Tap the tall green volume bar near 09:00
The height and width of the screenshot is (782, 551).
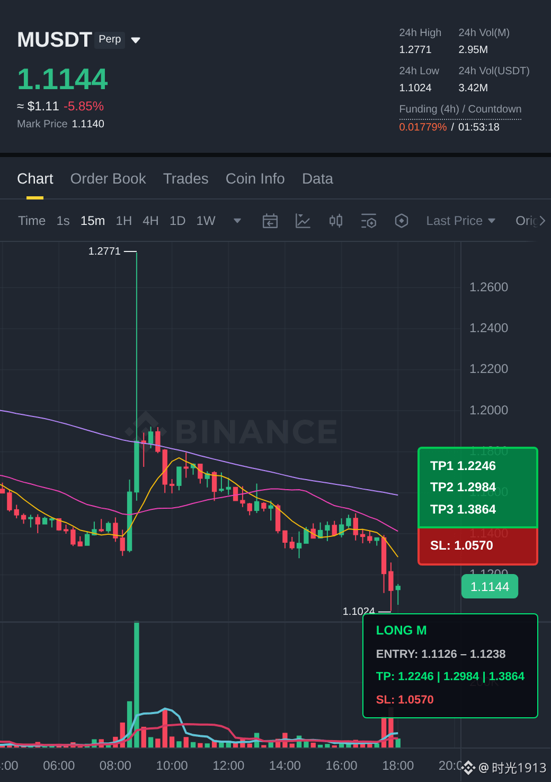[x=137, y=684]
